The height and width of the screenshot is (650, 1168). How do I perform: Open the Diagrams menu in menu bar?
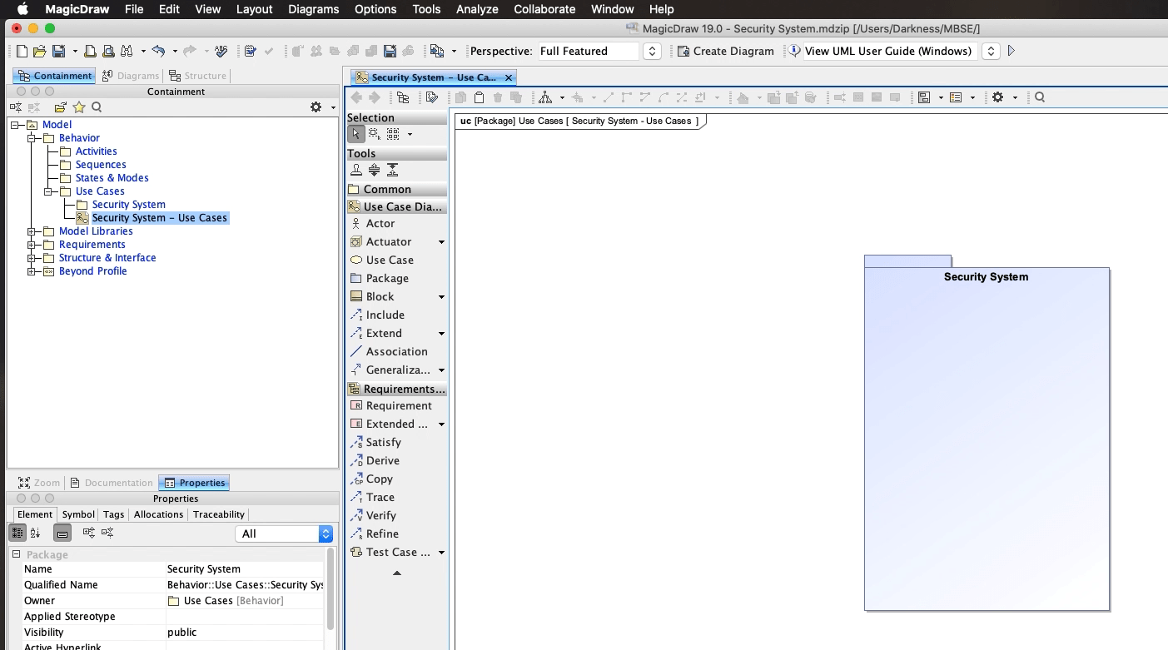[313, 9]
